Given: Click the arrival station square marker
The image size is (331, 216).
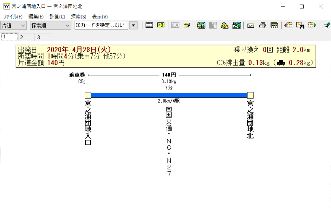Looking at the screenshot, I should (x=251, y=95).
